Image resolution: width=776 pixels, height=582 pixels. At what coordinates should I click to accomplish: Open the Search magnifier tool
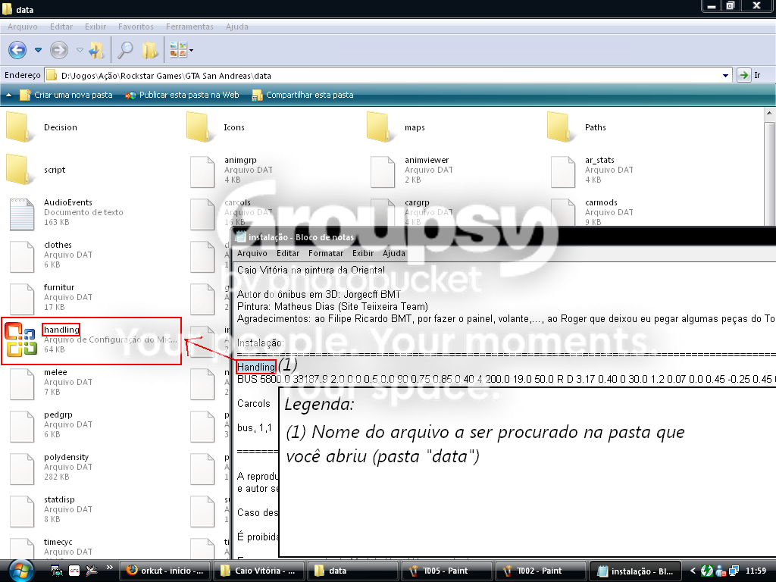tap(125, 50)
